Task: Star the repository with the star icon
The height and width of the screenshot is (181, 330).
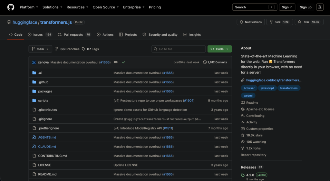Action: pos(299,22)
